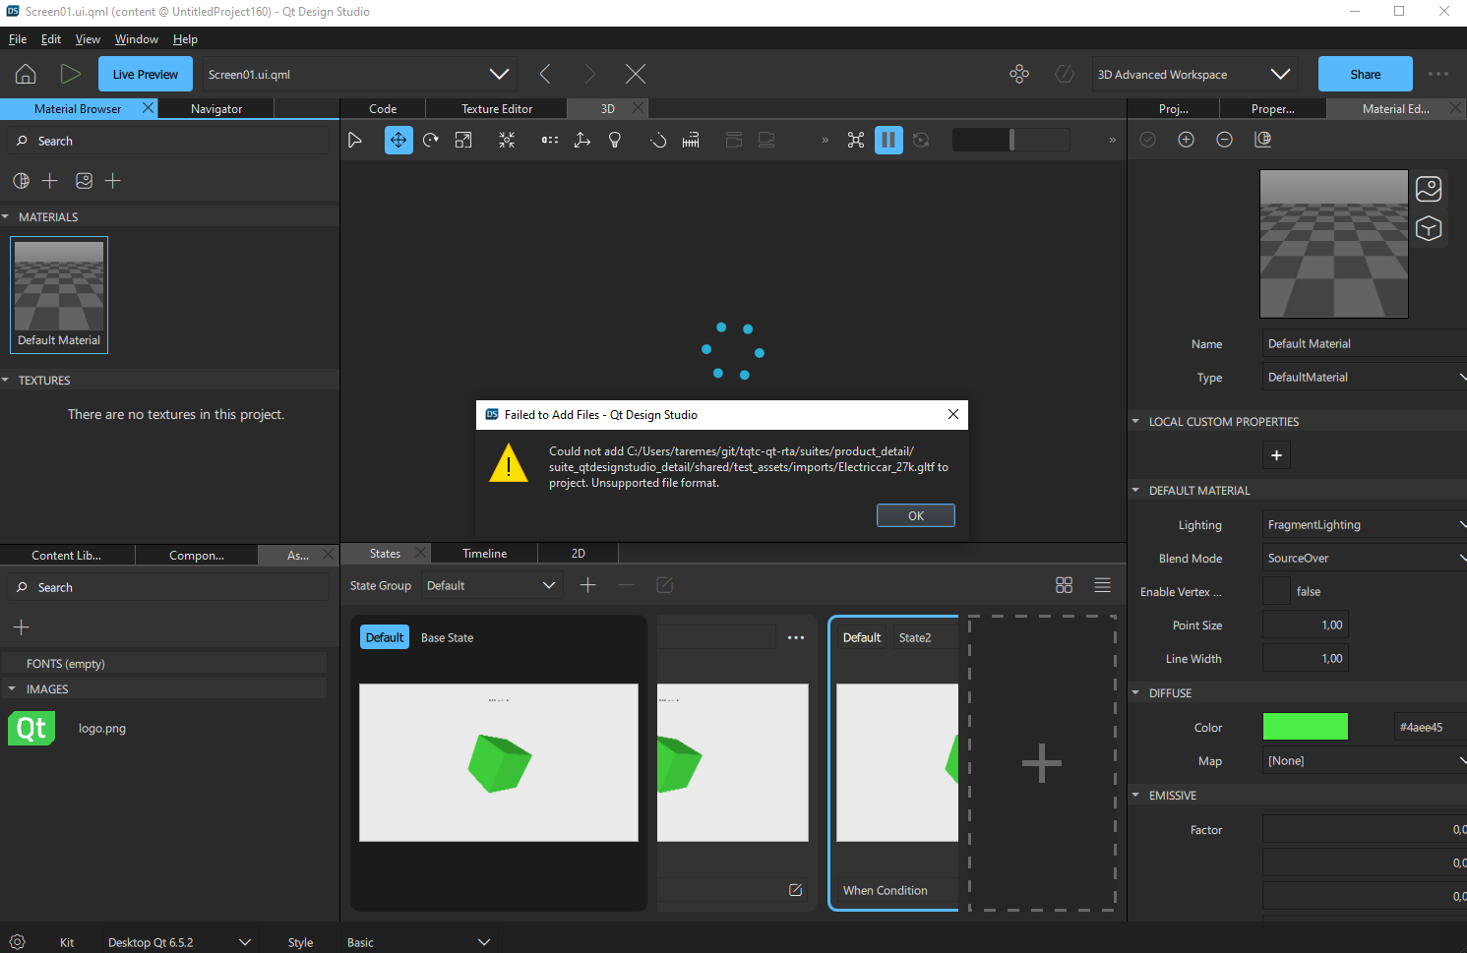
Task: Switch States view to grid layout icon
Action: [x=1064, y=585]
